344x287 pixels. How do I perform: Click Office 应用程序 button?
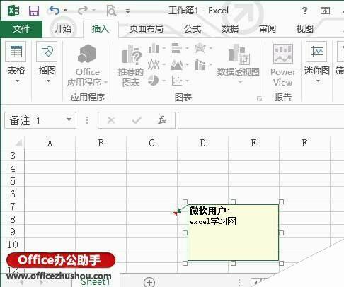click(87, 66)
